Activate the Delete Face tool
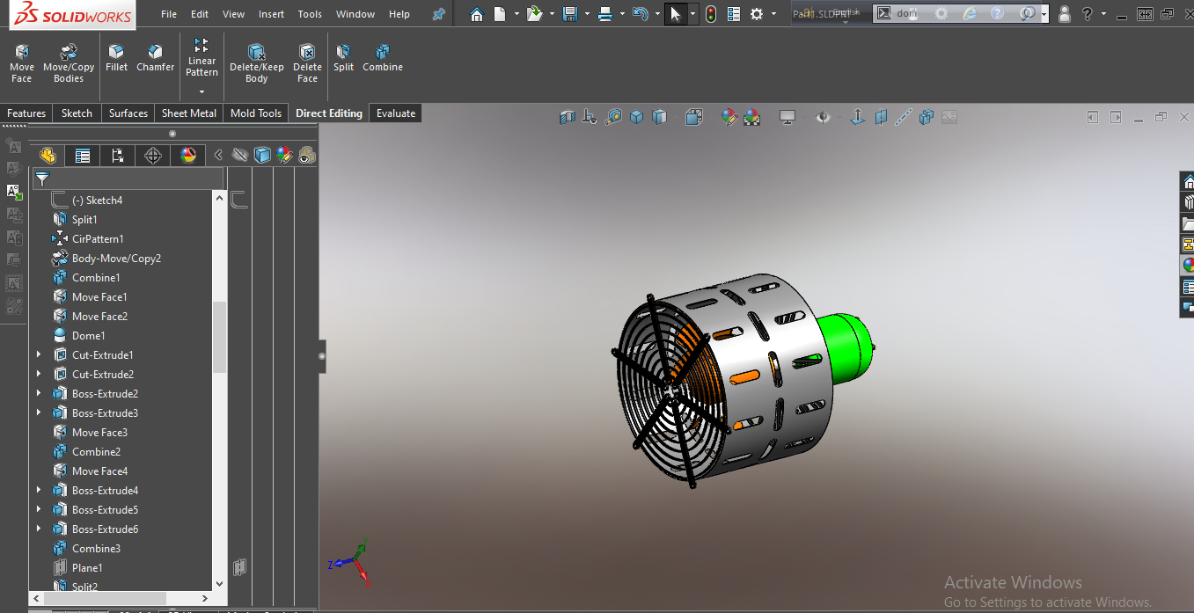 [x=307, y=63]
